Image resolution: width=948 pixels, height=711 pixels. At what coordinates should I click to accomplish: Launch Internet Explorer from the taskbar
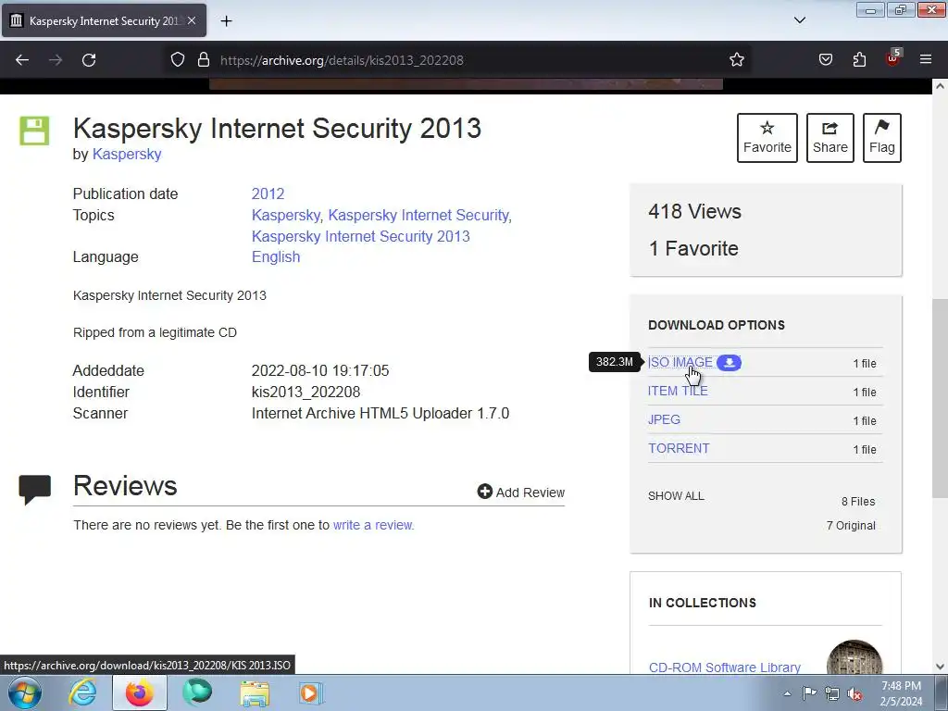pos(82,693)
